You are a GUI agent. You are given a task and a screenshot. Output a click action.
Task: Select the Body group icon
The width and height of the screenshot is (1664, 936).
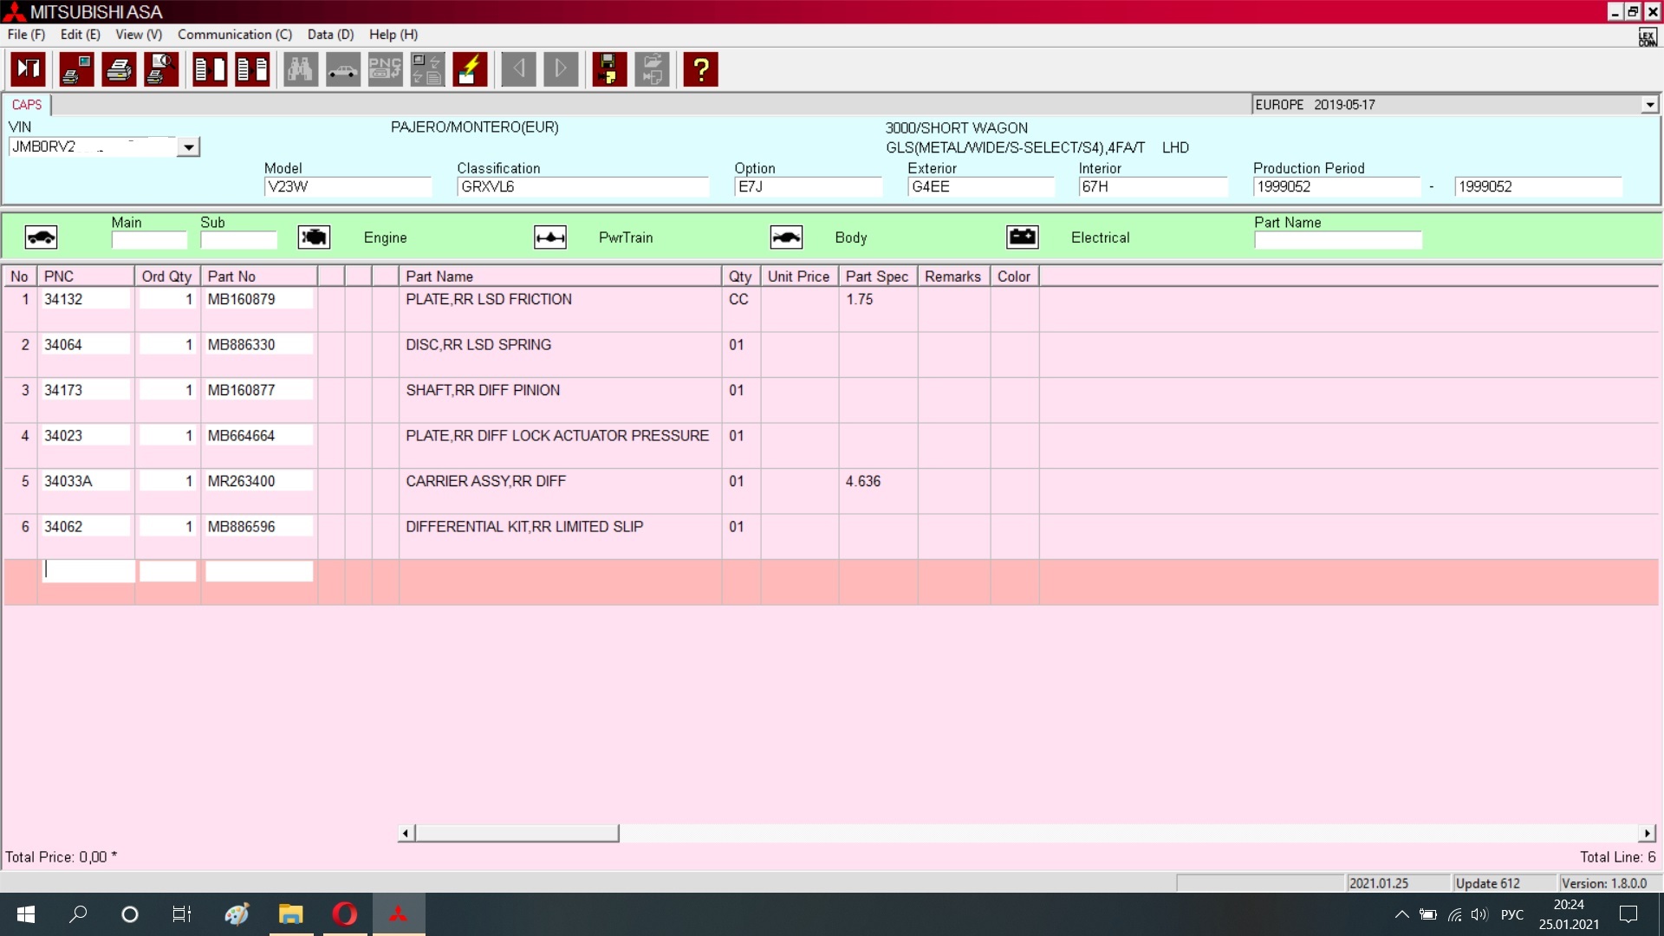[786, 237]
